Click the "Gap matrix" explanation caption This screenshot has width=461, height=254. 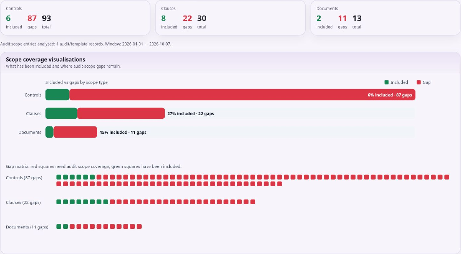click(93, 166)
